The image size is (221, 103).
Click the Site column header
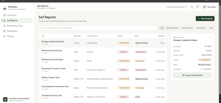click(43, 36)
